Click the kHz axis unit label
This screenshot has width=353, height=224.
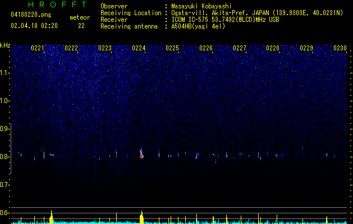click(x=5, y=45)
